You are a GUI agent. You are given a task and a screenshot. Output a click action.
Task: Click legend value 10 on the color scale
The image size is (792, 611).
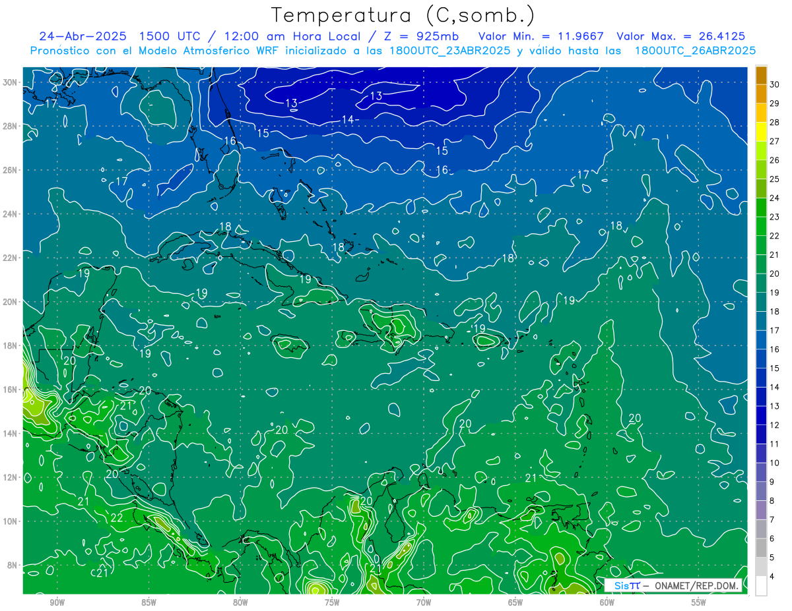[x=774, y=463]
